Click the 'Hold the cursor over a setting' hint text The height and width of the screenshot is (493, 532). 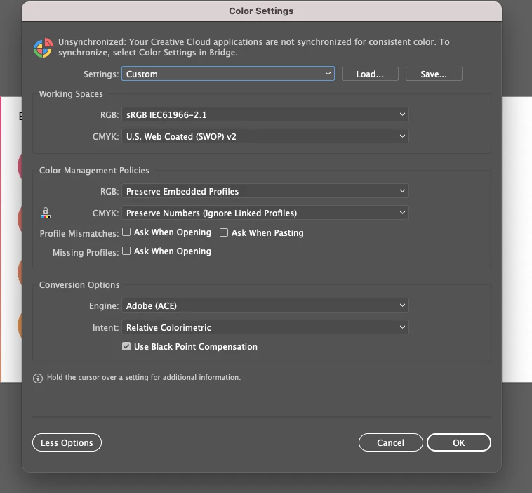[144, 377]
